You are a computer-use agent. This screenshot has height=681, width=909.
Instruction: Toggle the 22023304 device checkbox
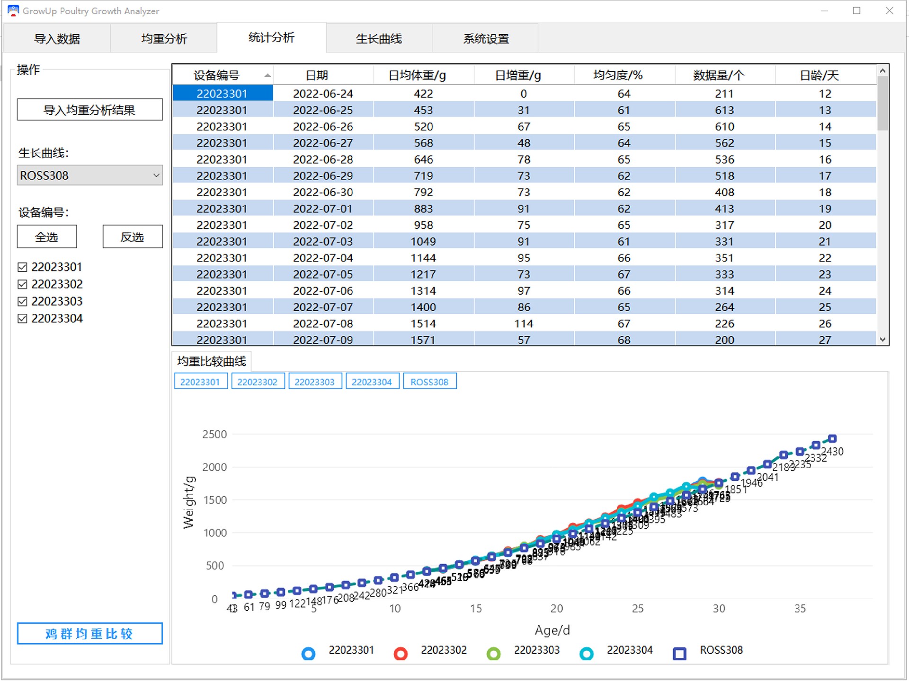click(x=22, y=319)
